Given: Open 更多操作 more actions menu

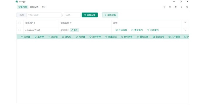Looking at the screenshot, I should tap(137, 30).
